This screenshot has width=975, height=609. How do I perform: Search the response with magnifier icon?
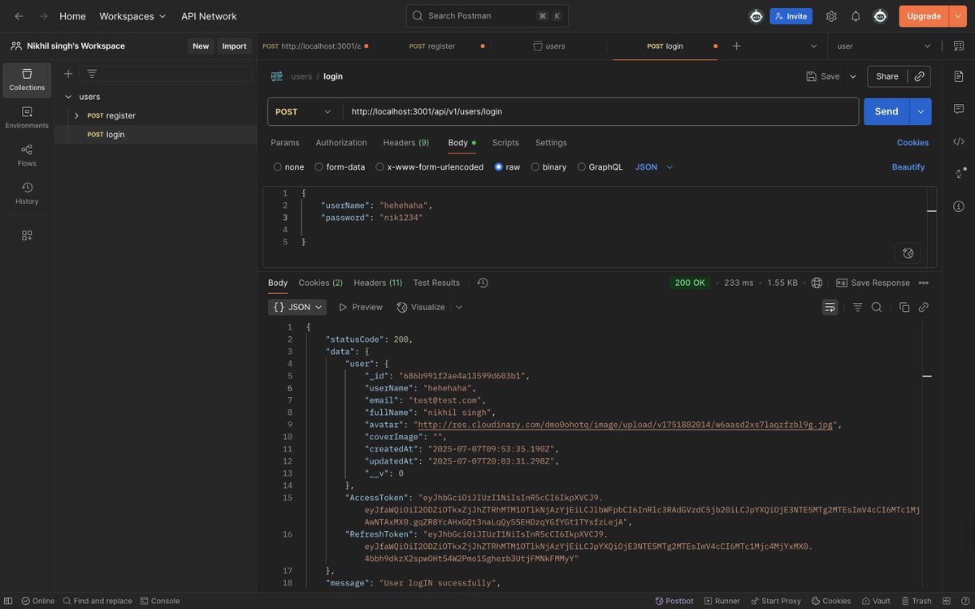tap(877, 307)
